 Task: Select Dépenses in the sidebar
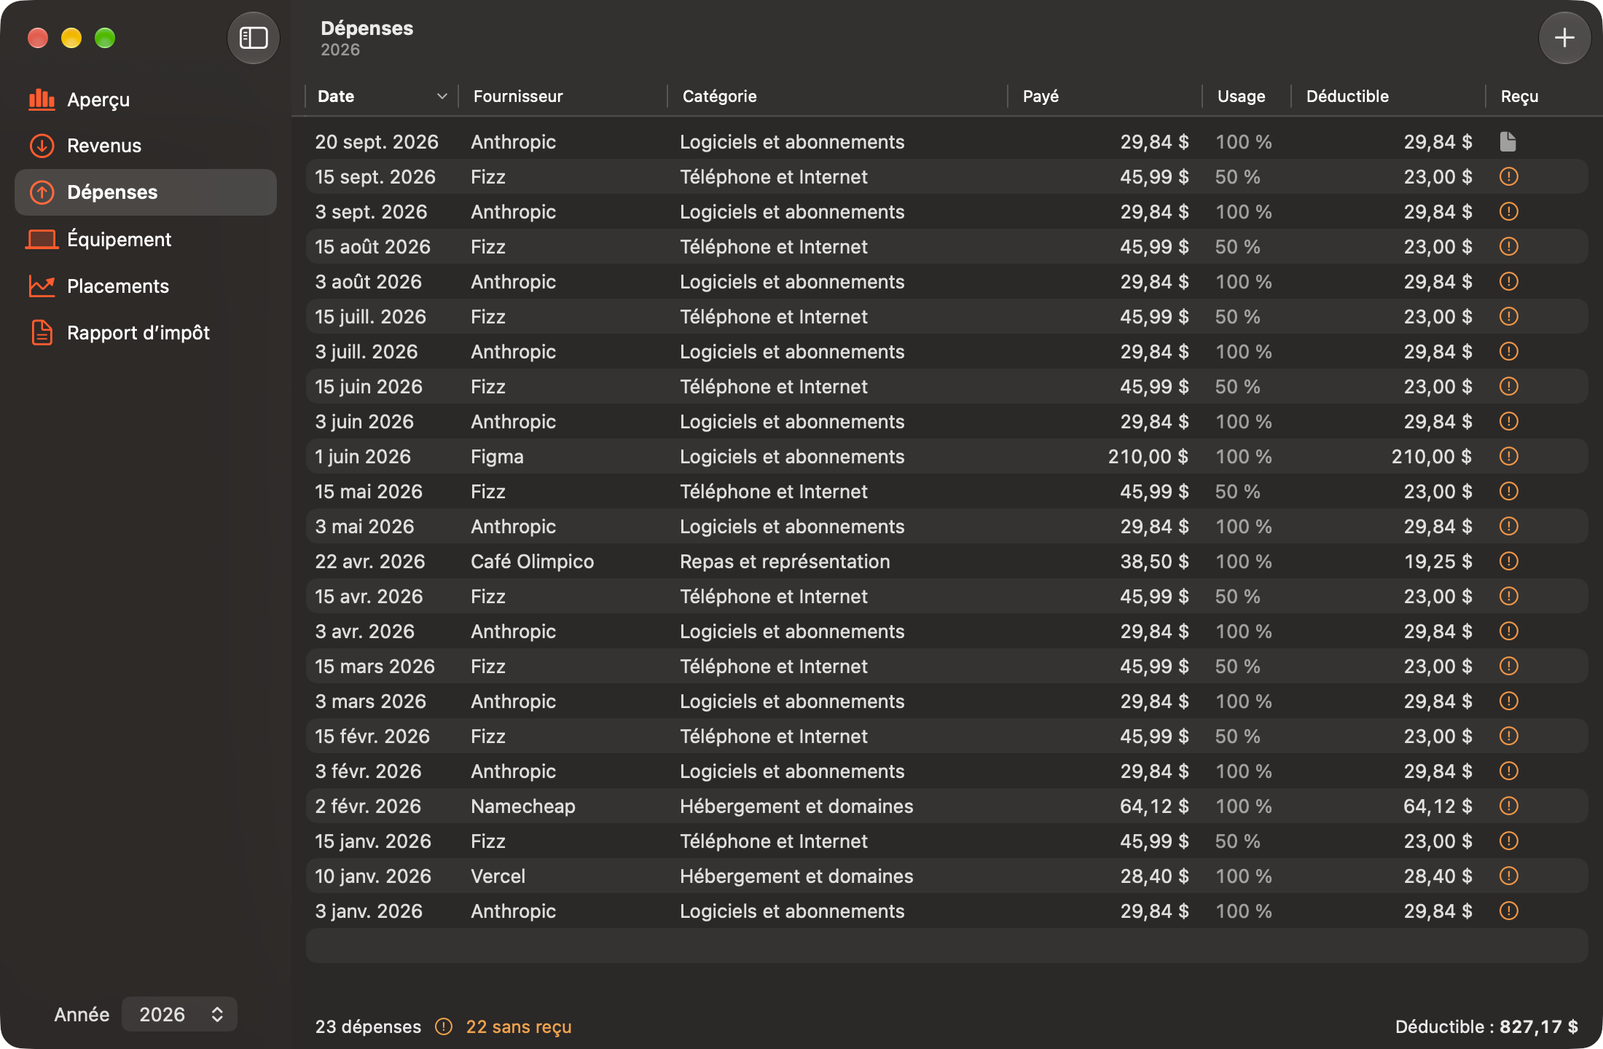(146, 192)
